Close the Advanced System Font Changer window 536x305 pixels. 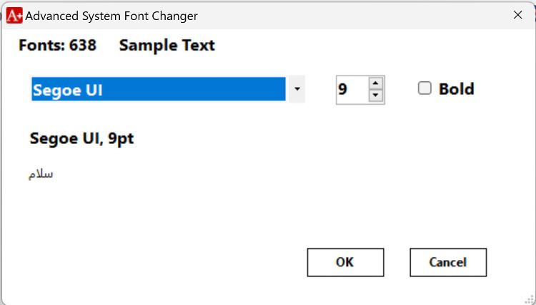(x=517, y=15)
